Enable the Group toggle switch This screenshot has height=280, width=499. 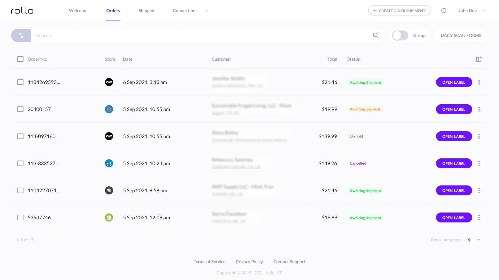pos(400,35)
